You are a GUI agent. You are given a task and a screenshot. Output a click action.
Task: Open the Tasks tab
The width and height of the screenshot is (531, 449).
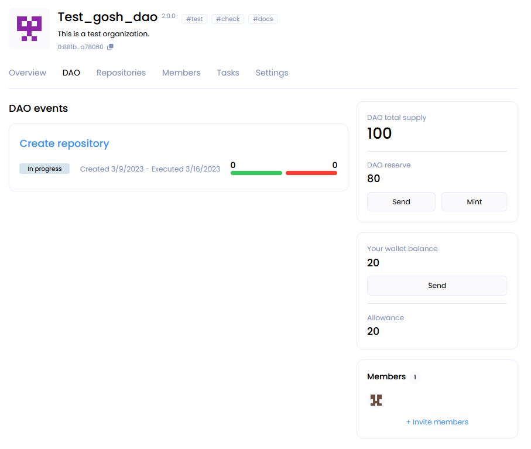click(228, 73)
